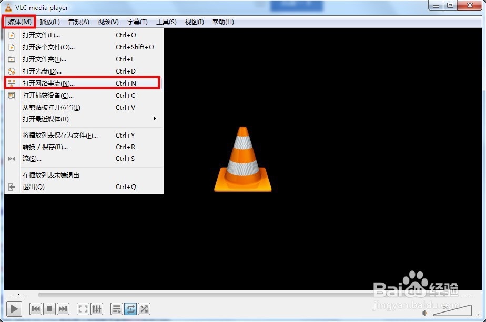Open the 视频(V) menu
Viewport: 486px width, 322px height.
108,22
